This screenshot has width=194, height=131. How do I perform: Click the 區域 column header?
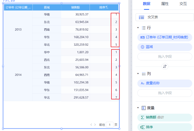[47, 7]
